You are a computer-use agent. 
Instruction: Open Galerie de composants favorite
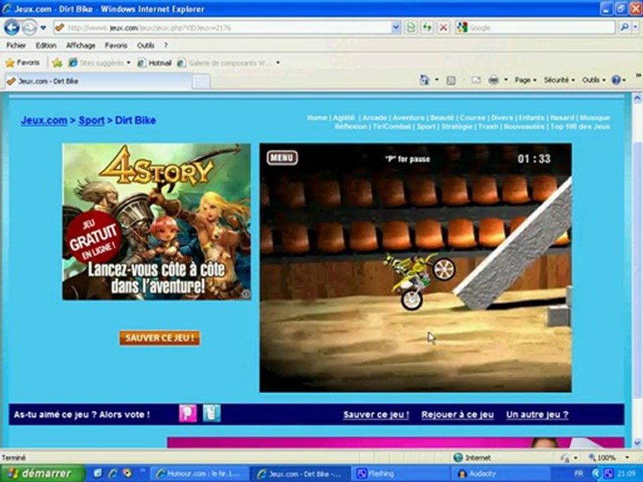click(224, 63)
